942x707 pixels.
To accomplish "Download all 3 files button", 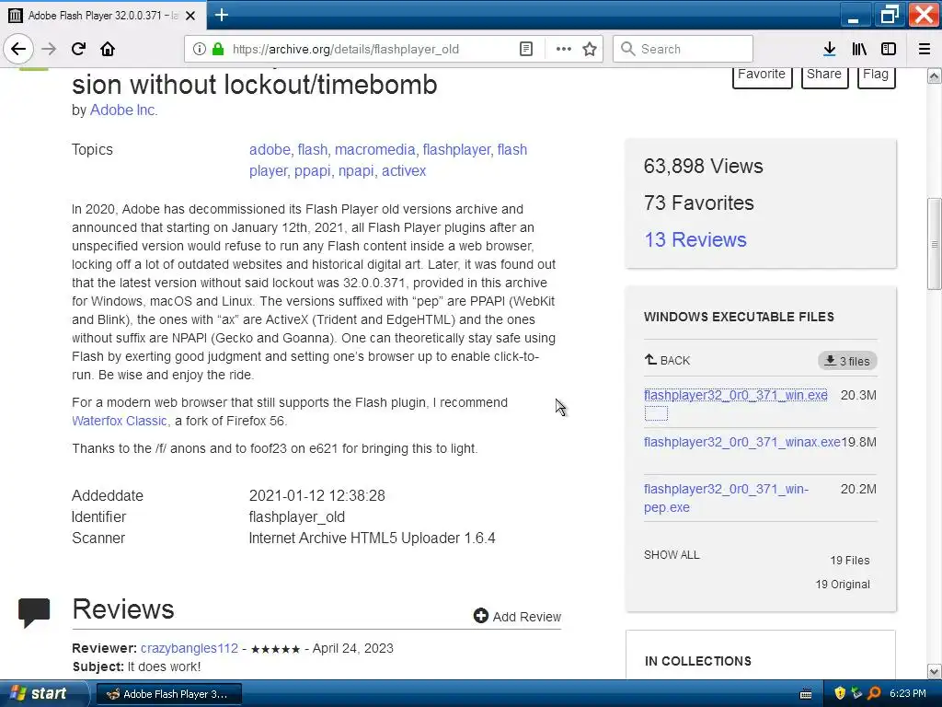I will 847,361.
